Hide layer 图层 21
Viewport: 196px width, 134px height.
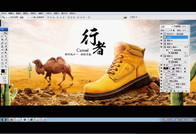pos(162,68)
